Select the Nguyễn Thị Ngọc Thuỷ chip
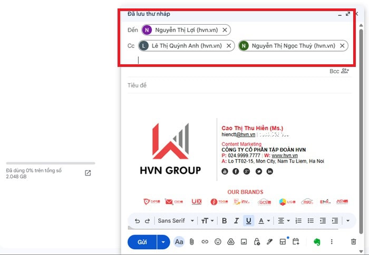The width and height of the screenshot is (369, 255). click(x=293, y=46)
